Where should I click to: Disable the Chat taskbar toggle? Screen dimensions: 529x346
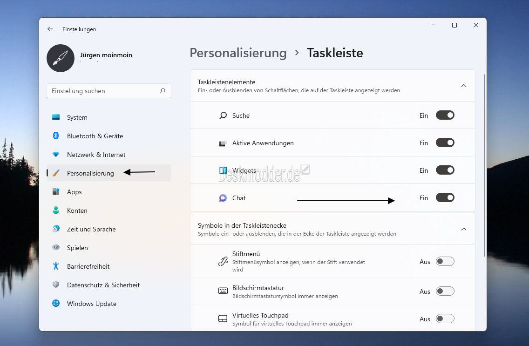click(445, 197)
